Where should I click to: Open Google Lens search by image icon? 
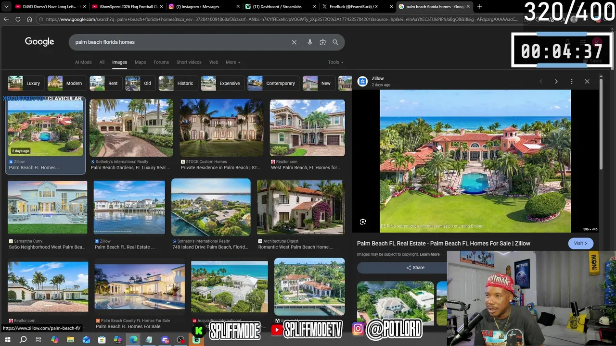pos(322,42)
